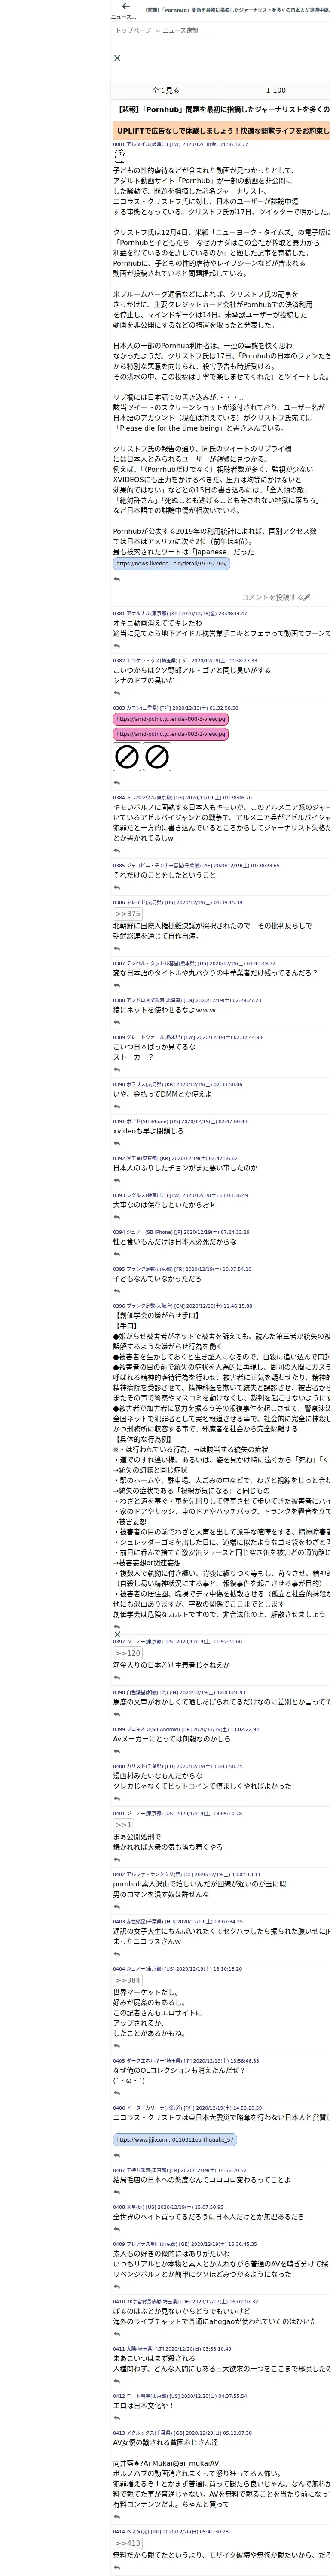The height and width of the screenshot is (2576, 330).
Task: Reply to post 0390 with the arrow icon
Action: click(x=117, y=1107)
